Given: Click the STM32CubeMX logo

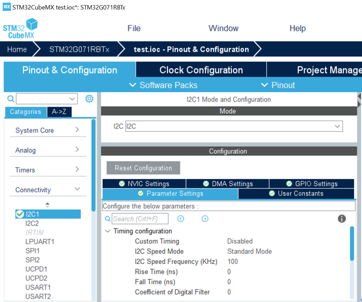Looking at the screenshot, I should (20, 28).
